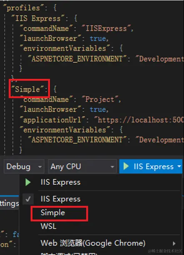Click the first "environmentVariables" key
The image size is (184, 255).
(x=65, y=49)
